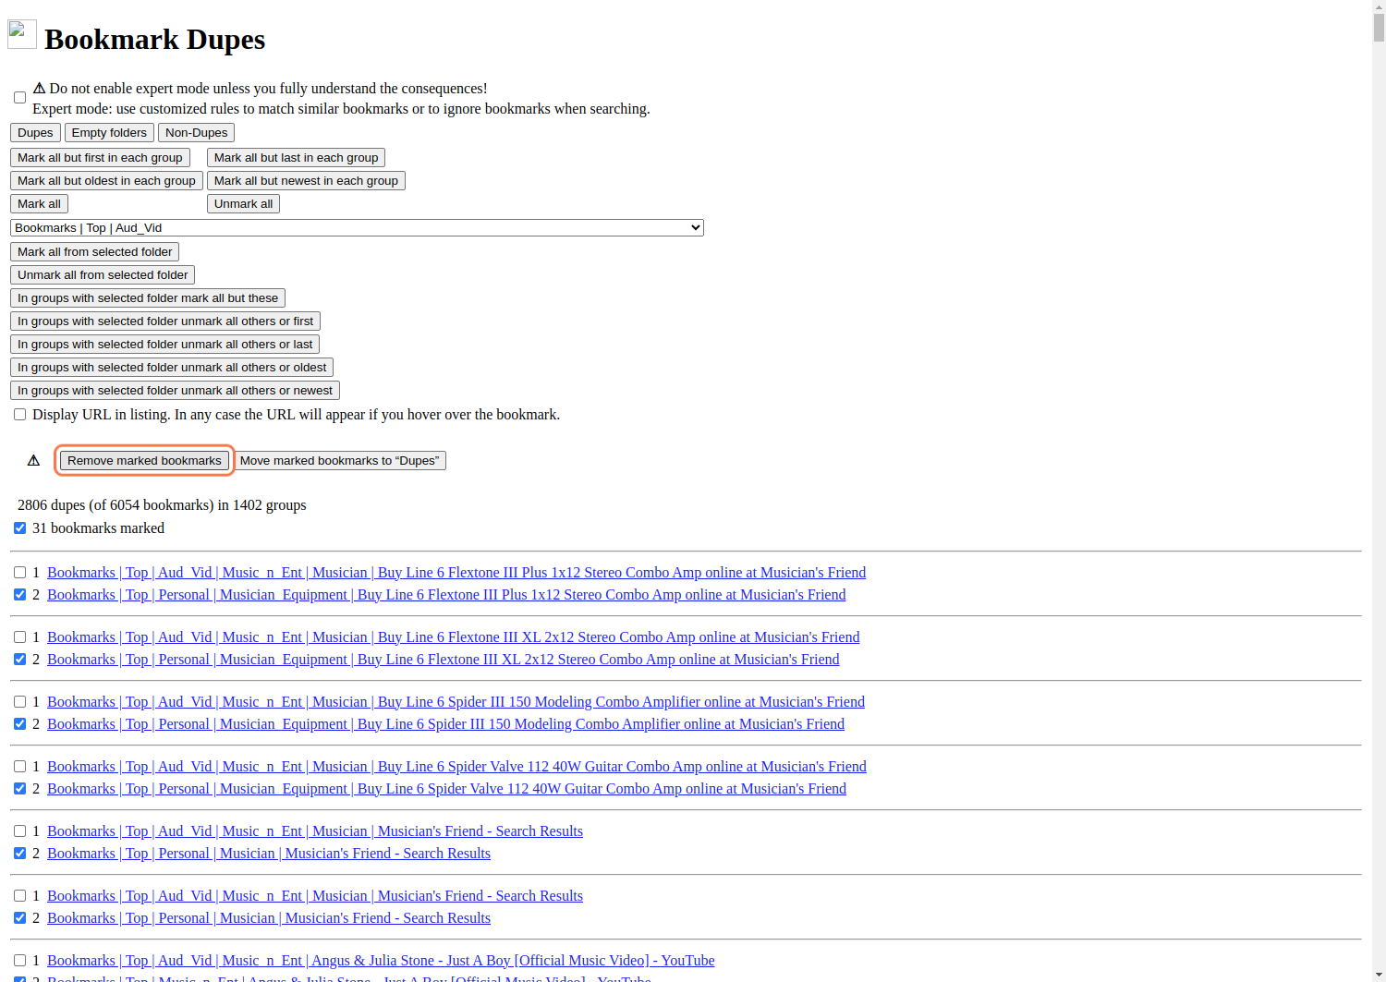This screenshot has height=982, width=1386.
Task: Click the broken logo image beside Bookmark Dupes
Action: 22,34
